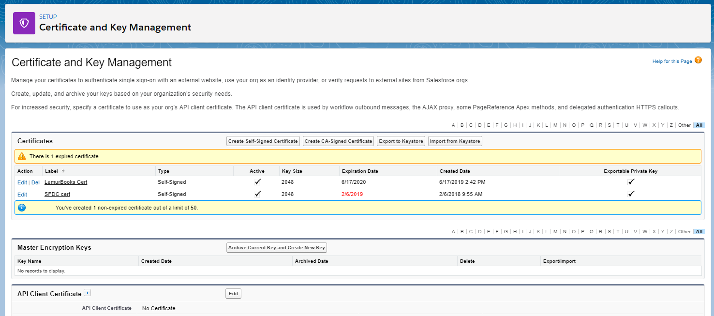Click the expired certificate warning triangle icon
The height and width of the screenshot is (316, 714).
point(22,156)
